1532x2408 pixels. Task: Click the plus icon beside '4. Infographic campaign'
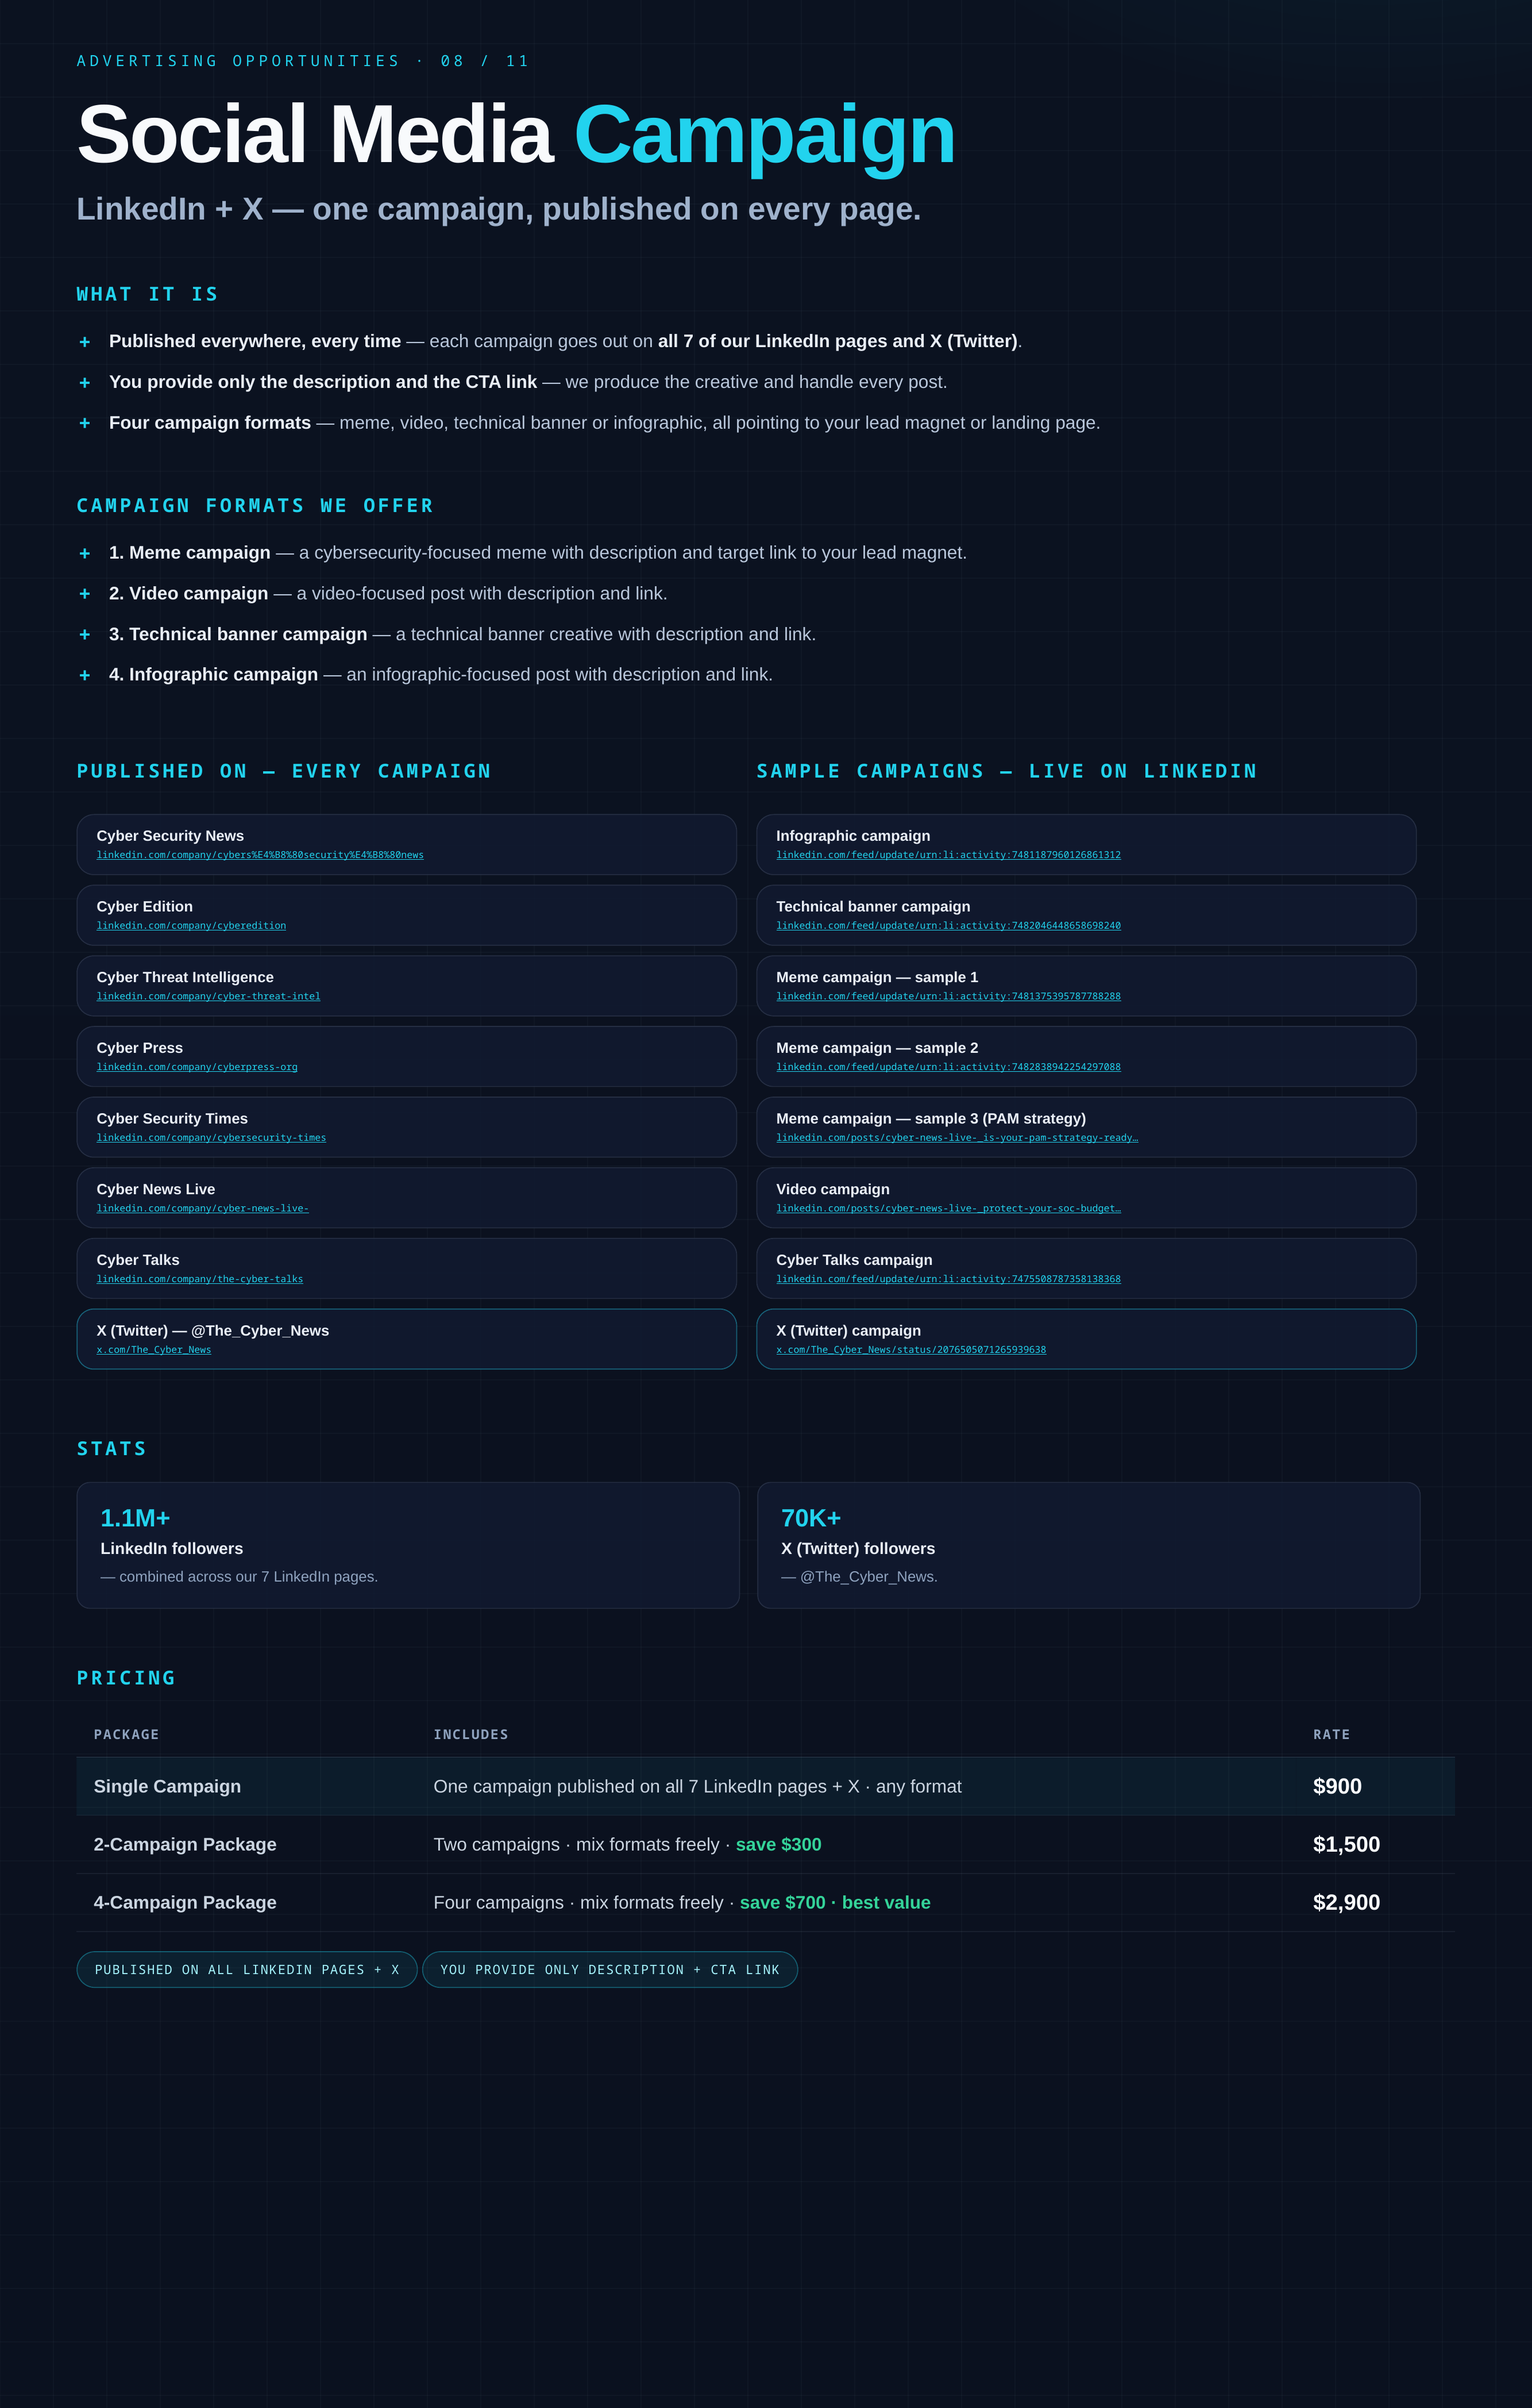point(85,675)
